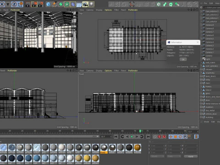Toggle Scale keyframe recording

(176, 137)
